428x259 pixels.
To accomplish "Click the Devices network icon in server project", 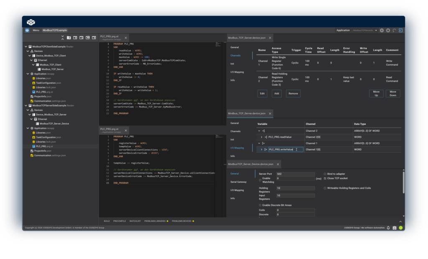I will point(32,110).
